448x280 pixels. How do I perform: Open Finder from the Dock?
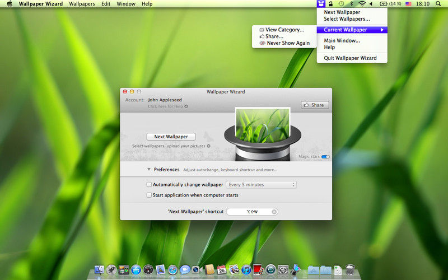99,269
